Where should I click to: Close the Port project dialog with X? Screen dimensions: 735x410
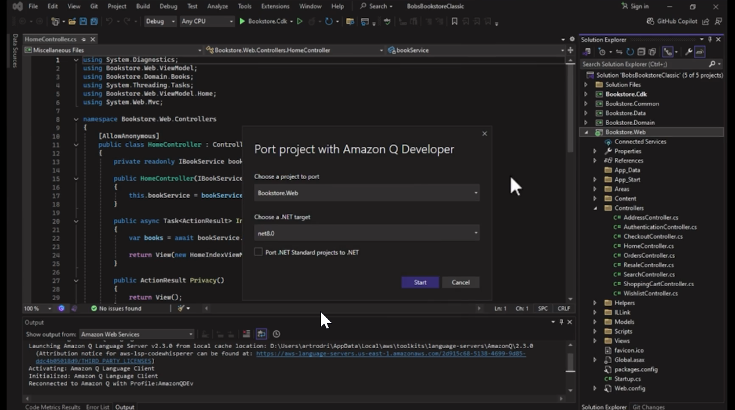pos(485,134)
